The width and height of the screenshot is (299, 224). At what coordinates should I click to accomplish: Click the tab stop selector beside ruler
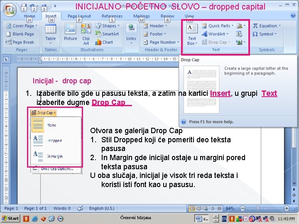[x=6, y=59]
